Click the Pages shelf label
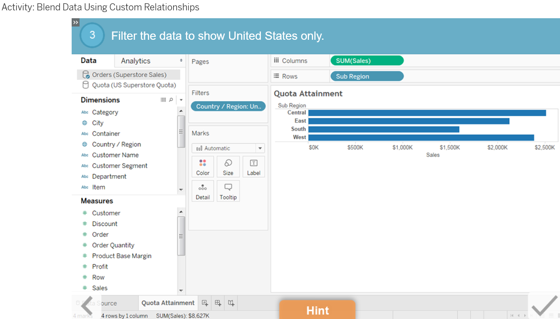 200,62
